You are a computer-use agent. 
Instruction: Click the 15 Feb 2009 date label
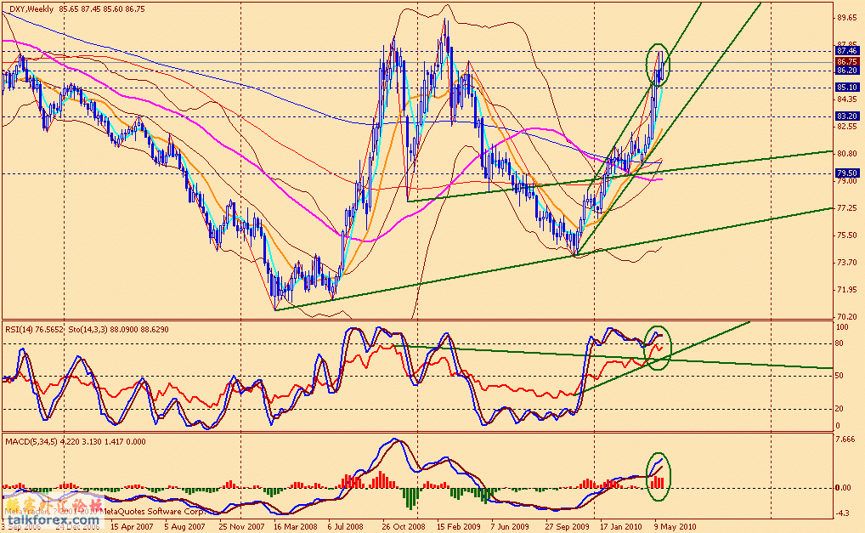point(458,526)
